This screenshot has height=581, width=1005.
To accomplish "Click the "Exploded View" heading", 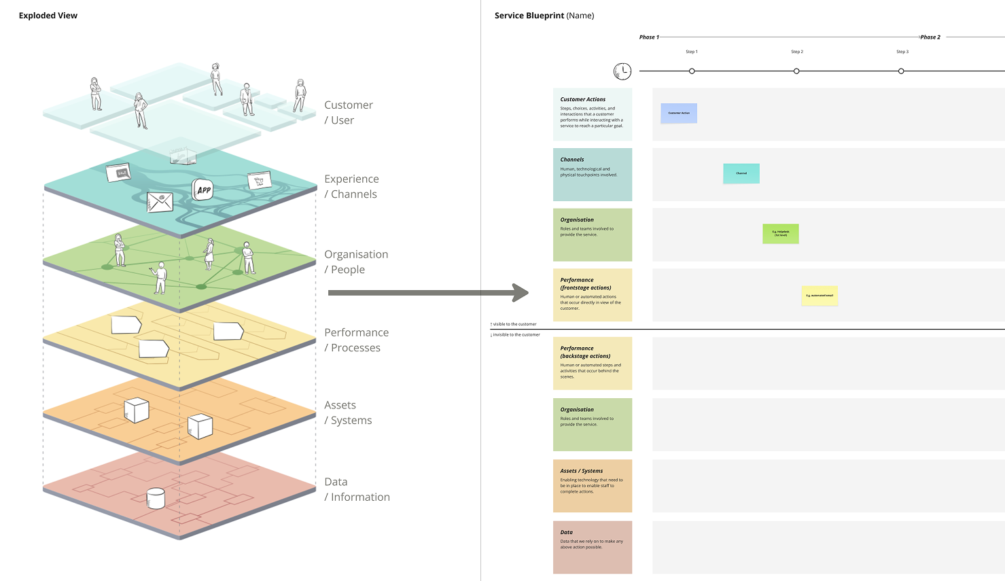I will tap(48, 16).
